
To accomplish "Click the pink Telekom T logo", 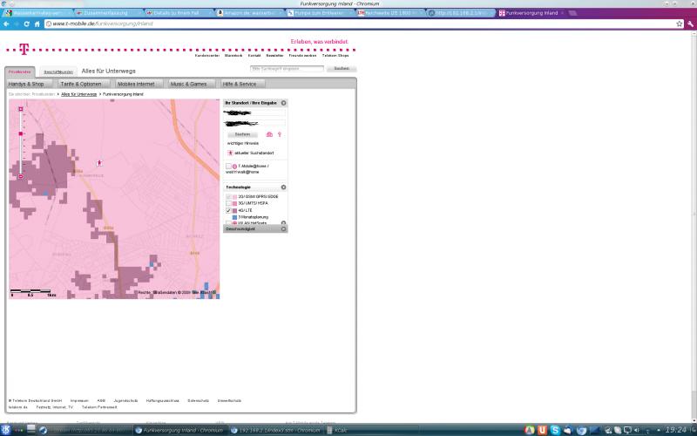I will coord(24,49).
